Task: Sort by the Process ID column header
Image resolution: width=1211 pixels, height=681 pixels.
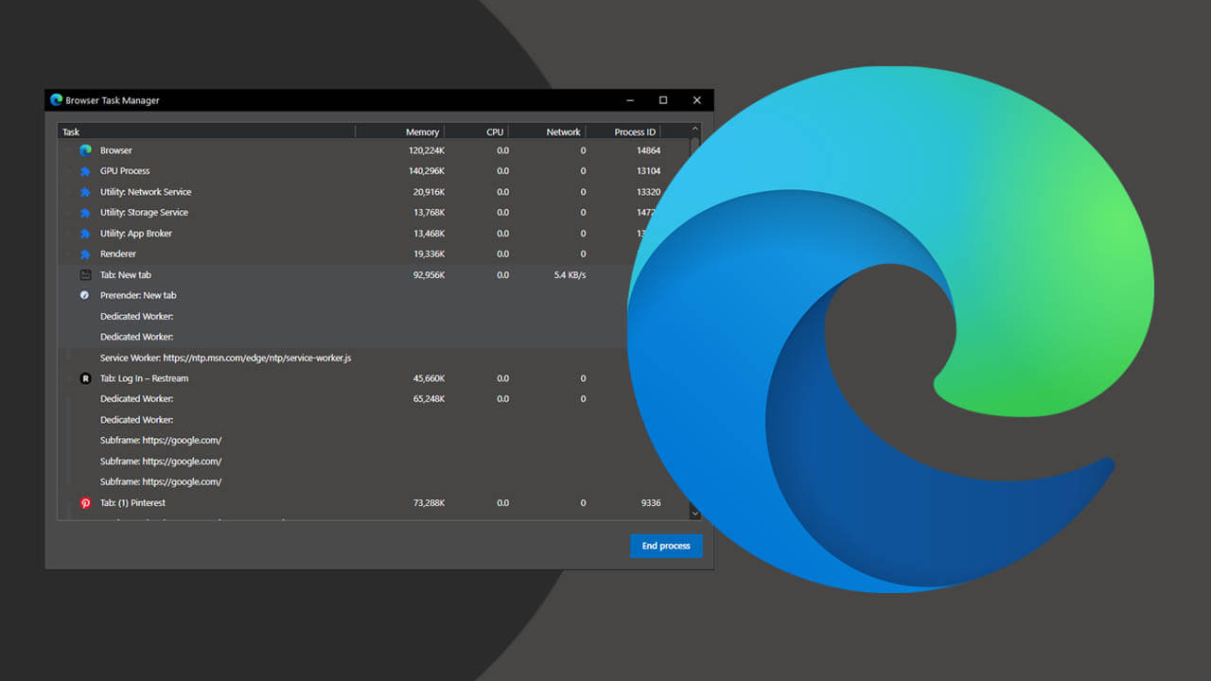Action: (623, 131)
